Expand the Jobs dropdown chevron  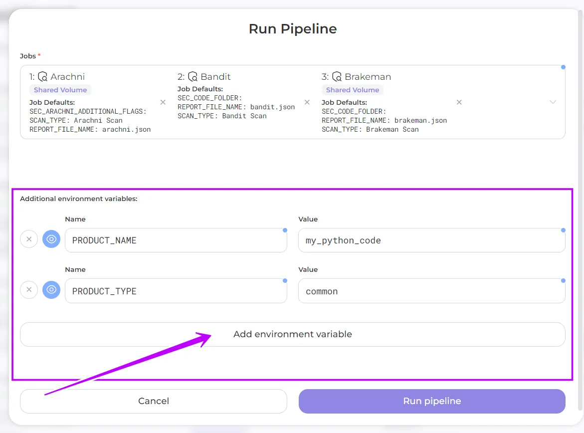tap(553, 102)
